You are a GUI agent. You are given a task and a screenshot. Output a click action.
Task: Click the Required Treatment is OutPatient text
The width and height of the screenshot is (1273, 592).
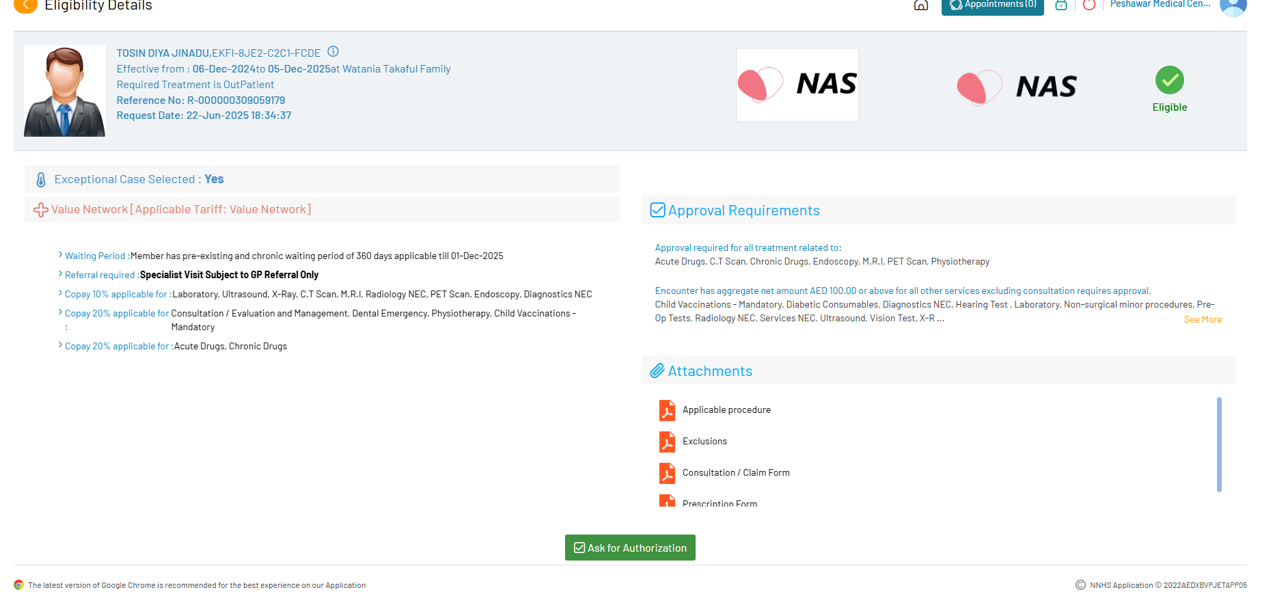point(195,85)
